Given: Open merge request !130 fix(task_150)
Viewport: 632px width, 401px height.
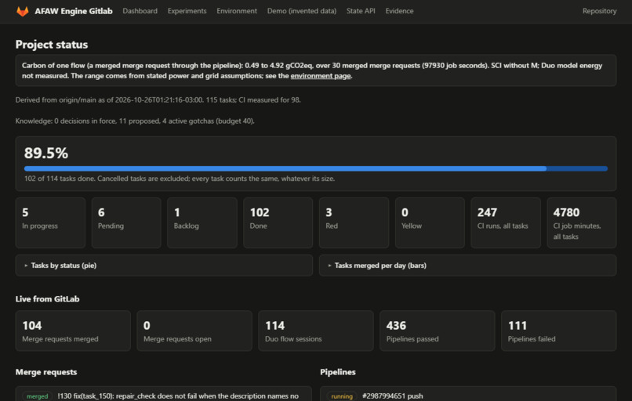Looking at the screenshot, I should [x=178, y=396].
